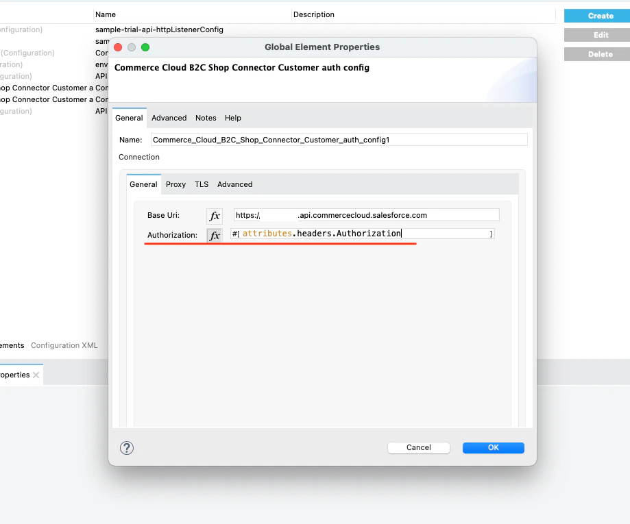The height and width of the screenshot is (524, 630).
Task: Switch to the TLS connection tab
Action: pos(202,185)
